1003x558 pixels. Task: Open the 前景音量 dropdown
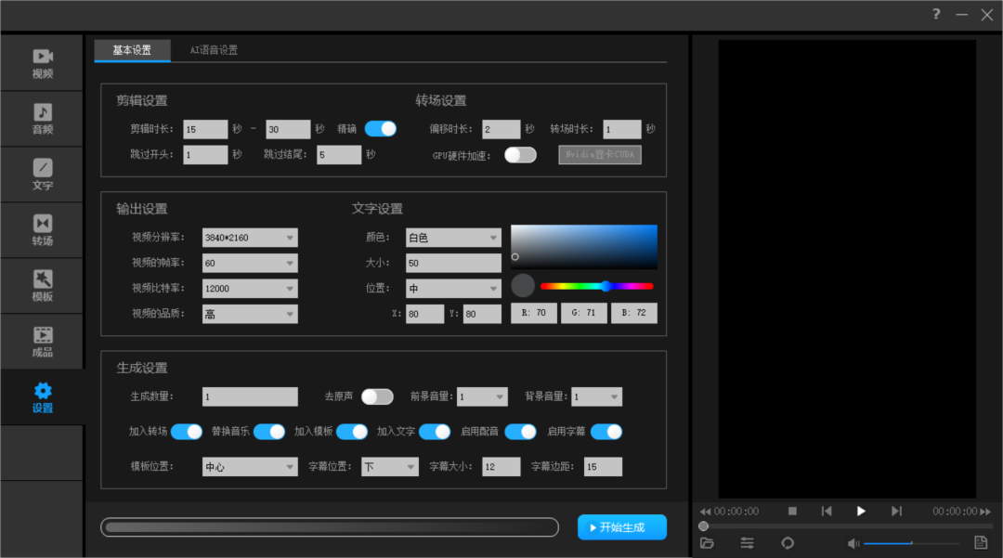(482, 396)
